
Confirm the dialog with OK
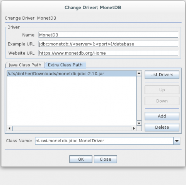click(x=81, y=159)
